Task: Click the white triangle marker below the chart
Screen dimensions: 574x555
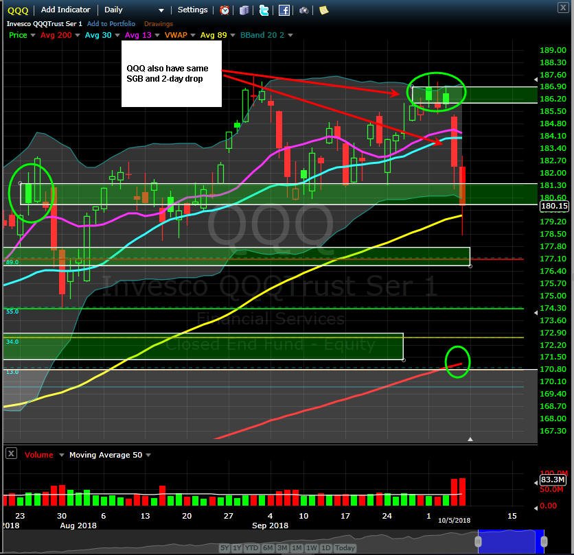Action: [470, 439]
